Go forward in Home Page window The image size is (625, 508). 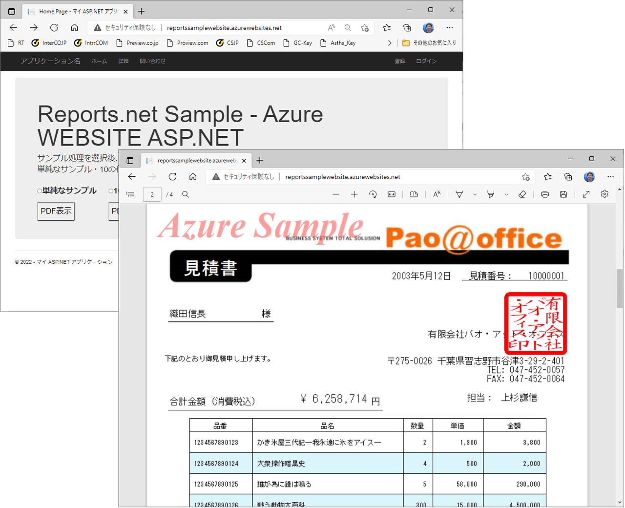pos(34,27)
